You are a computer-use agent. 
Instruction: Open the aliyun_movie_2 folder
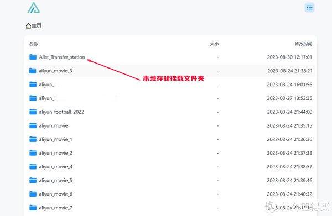click(x=56, y=153)
